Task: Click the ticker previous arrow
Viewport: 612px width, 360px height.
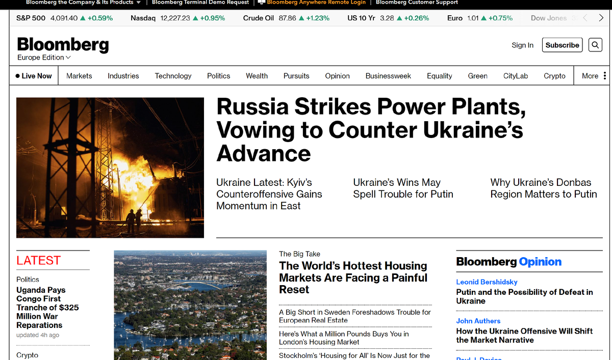Action: (x=585, y=18)
